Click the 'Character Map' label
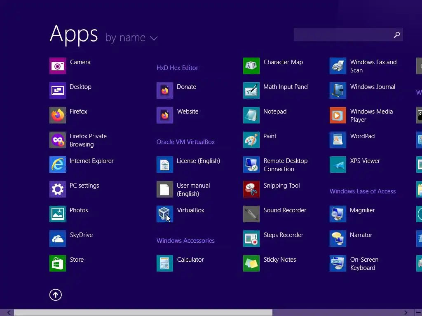 [x=283, y=62]
